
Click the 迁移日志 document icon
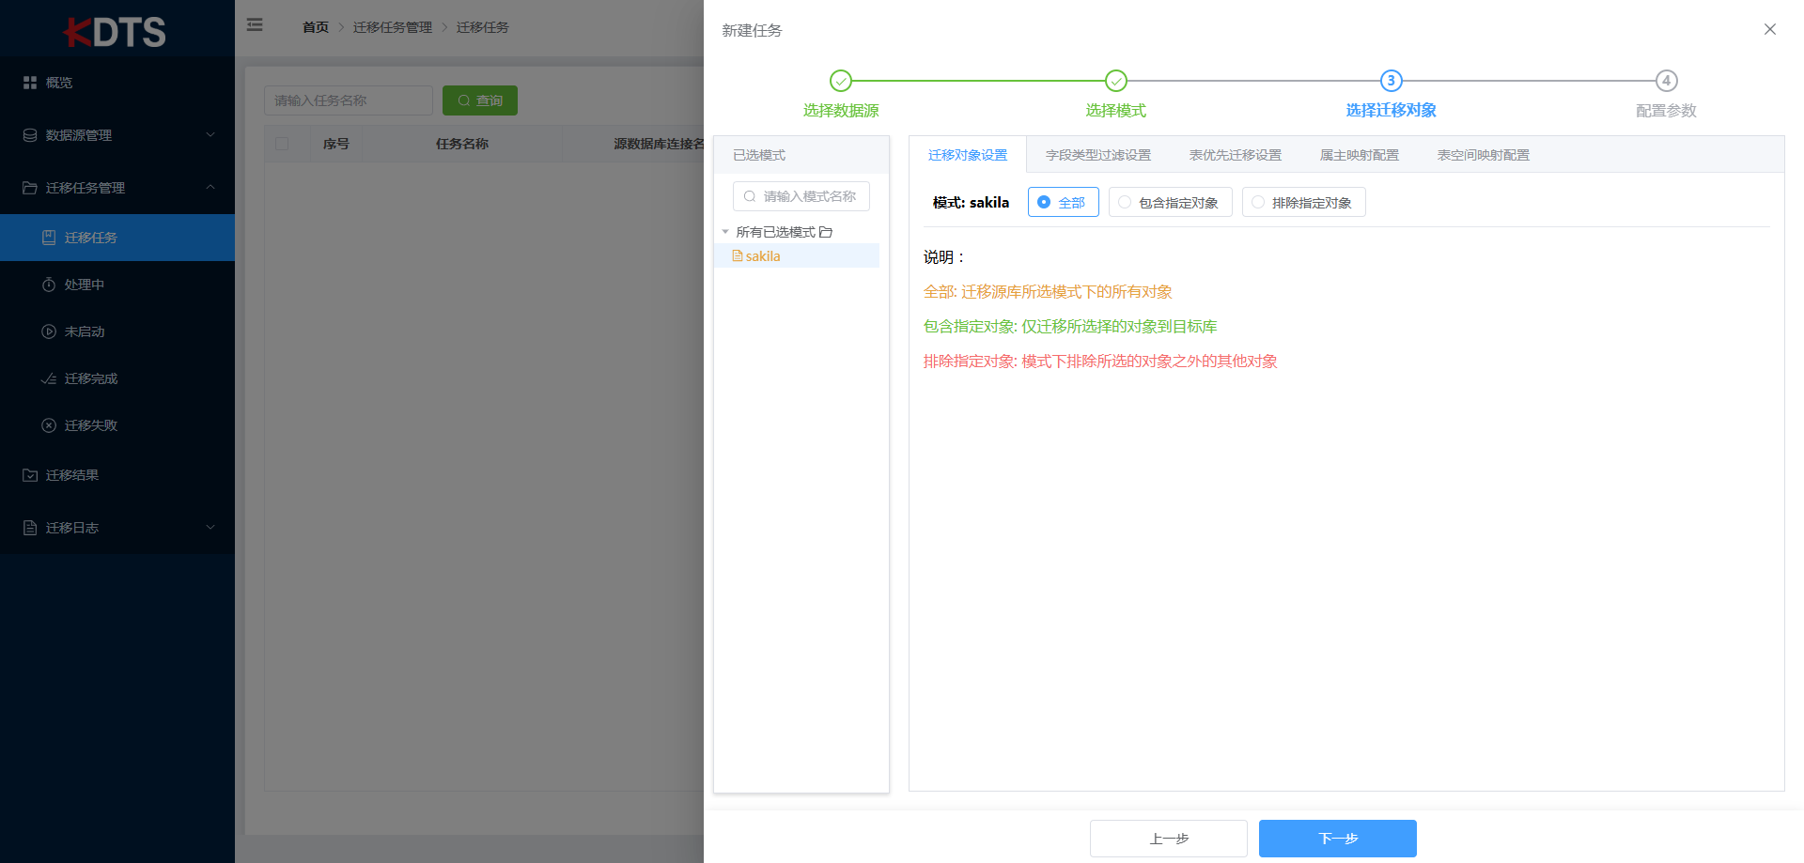(x=30, y=528)
